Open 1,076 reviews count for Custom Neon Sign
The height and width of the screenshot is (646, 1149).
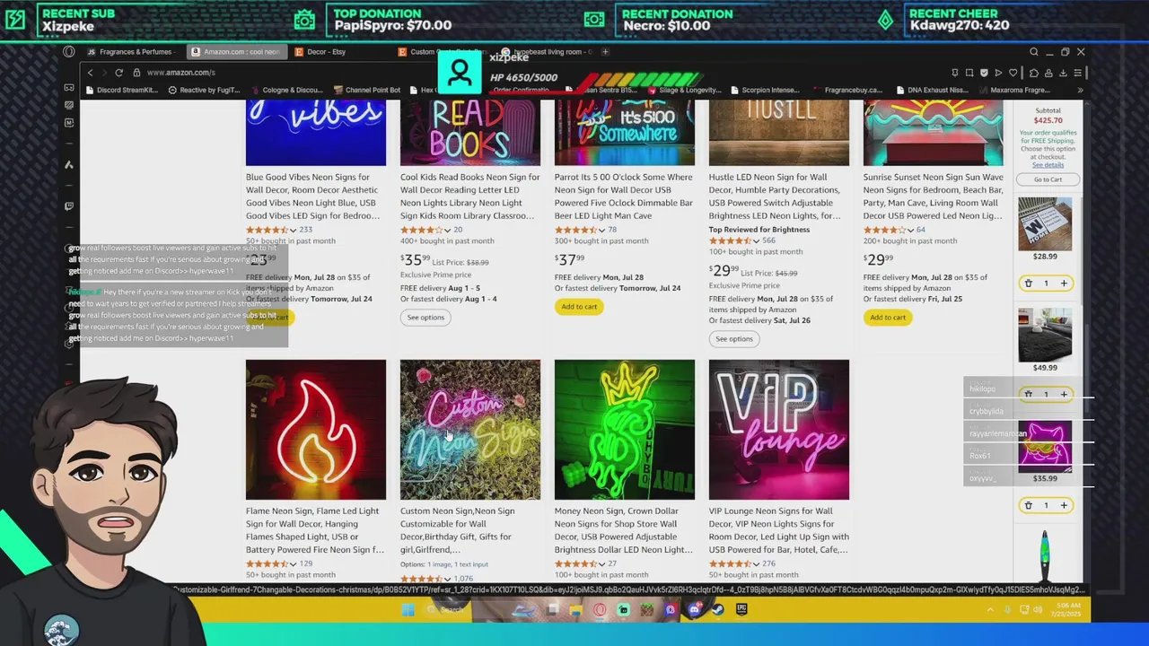464,580
